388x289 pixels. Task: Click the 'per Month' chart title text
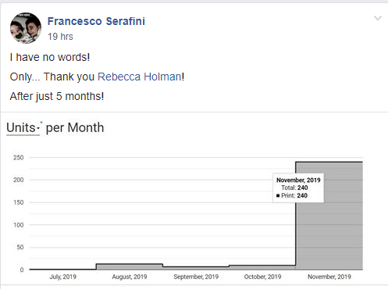75,128
